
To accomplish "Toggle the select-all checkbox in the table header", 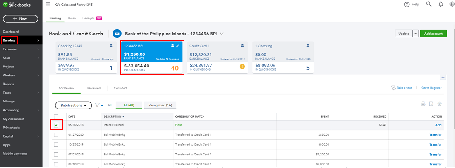I will tap(56, 117).
